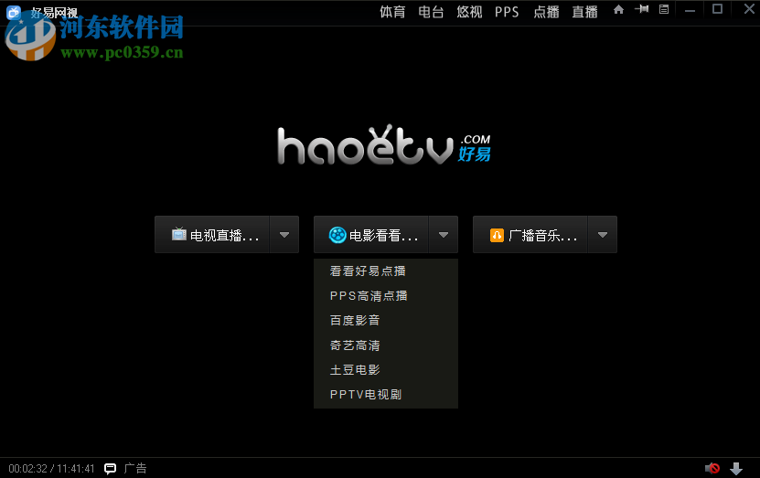Click the 电影看看 button
This screenshot has width=760, height=478.
coord(371,235)
